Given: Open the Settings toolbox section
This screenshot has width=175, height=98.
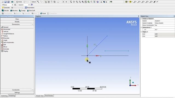Looking at the screenshot, I should 17,93.
